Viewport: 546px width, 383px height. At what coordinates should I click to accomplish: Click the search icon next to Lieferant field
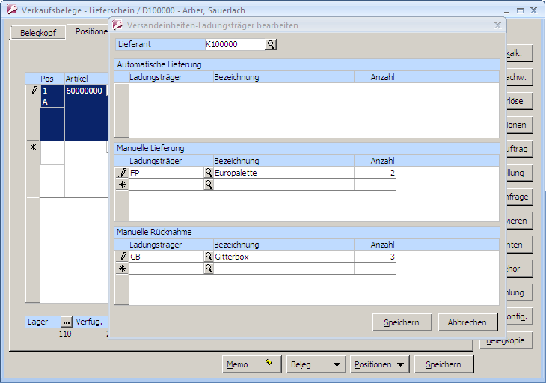coord(271,45)
